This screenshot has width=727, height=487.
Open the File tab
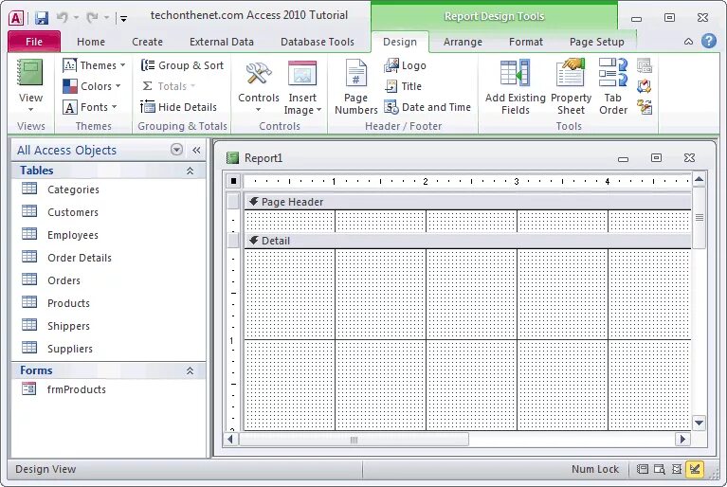coord(34,42)
